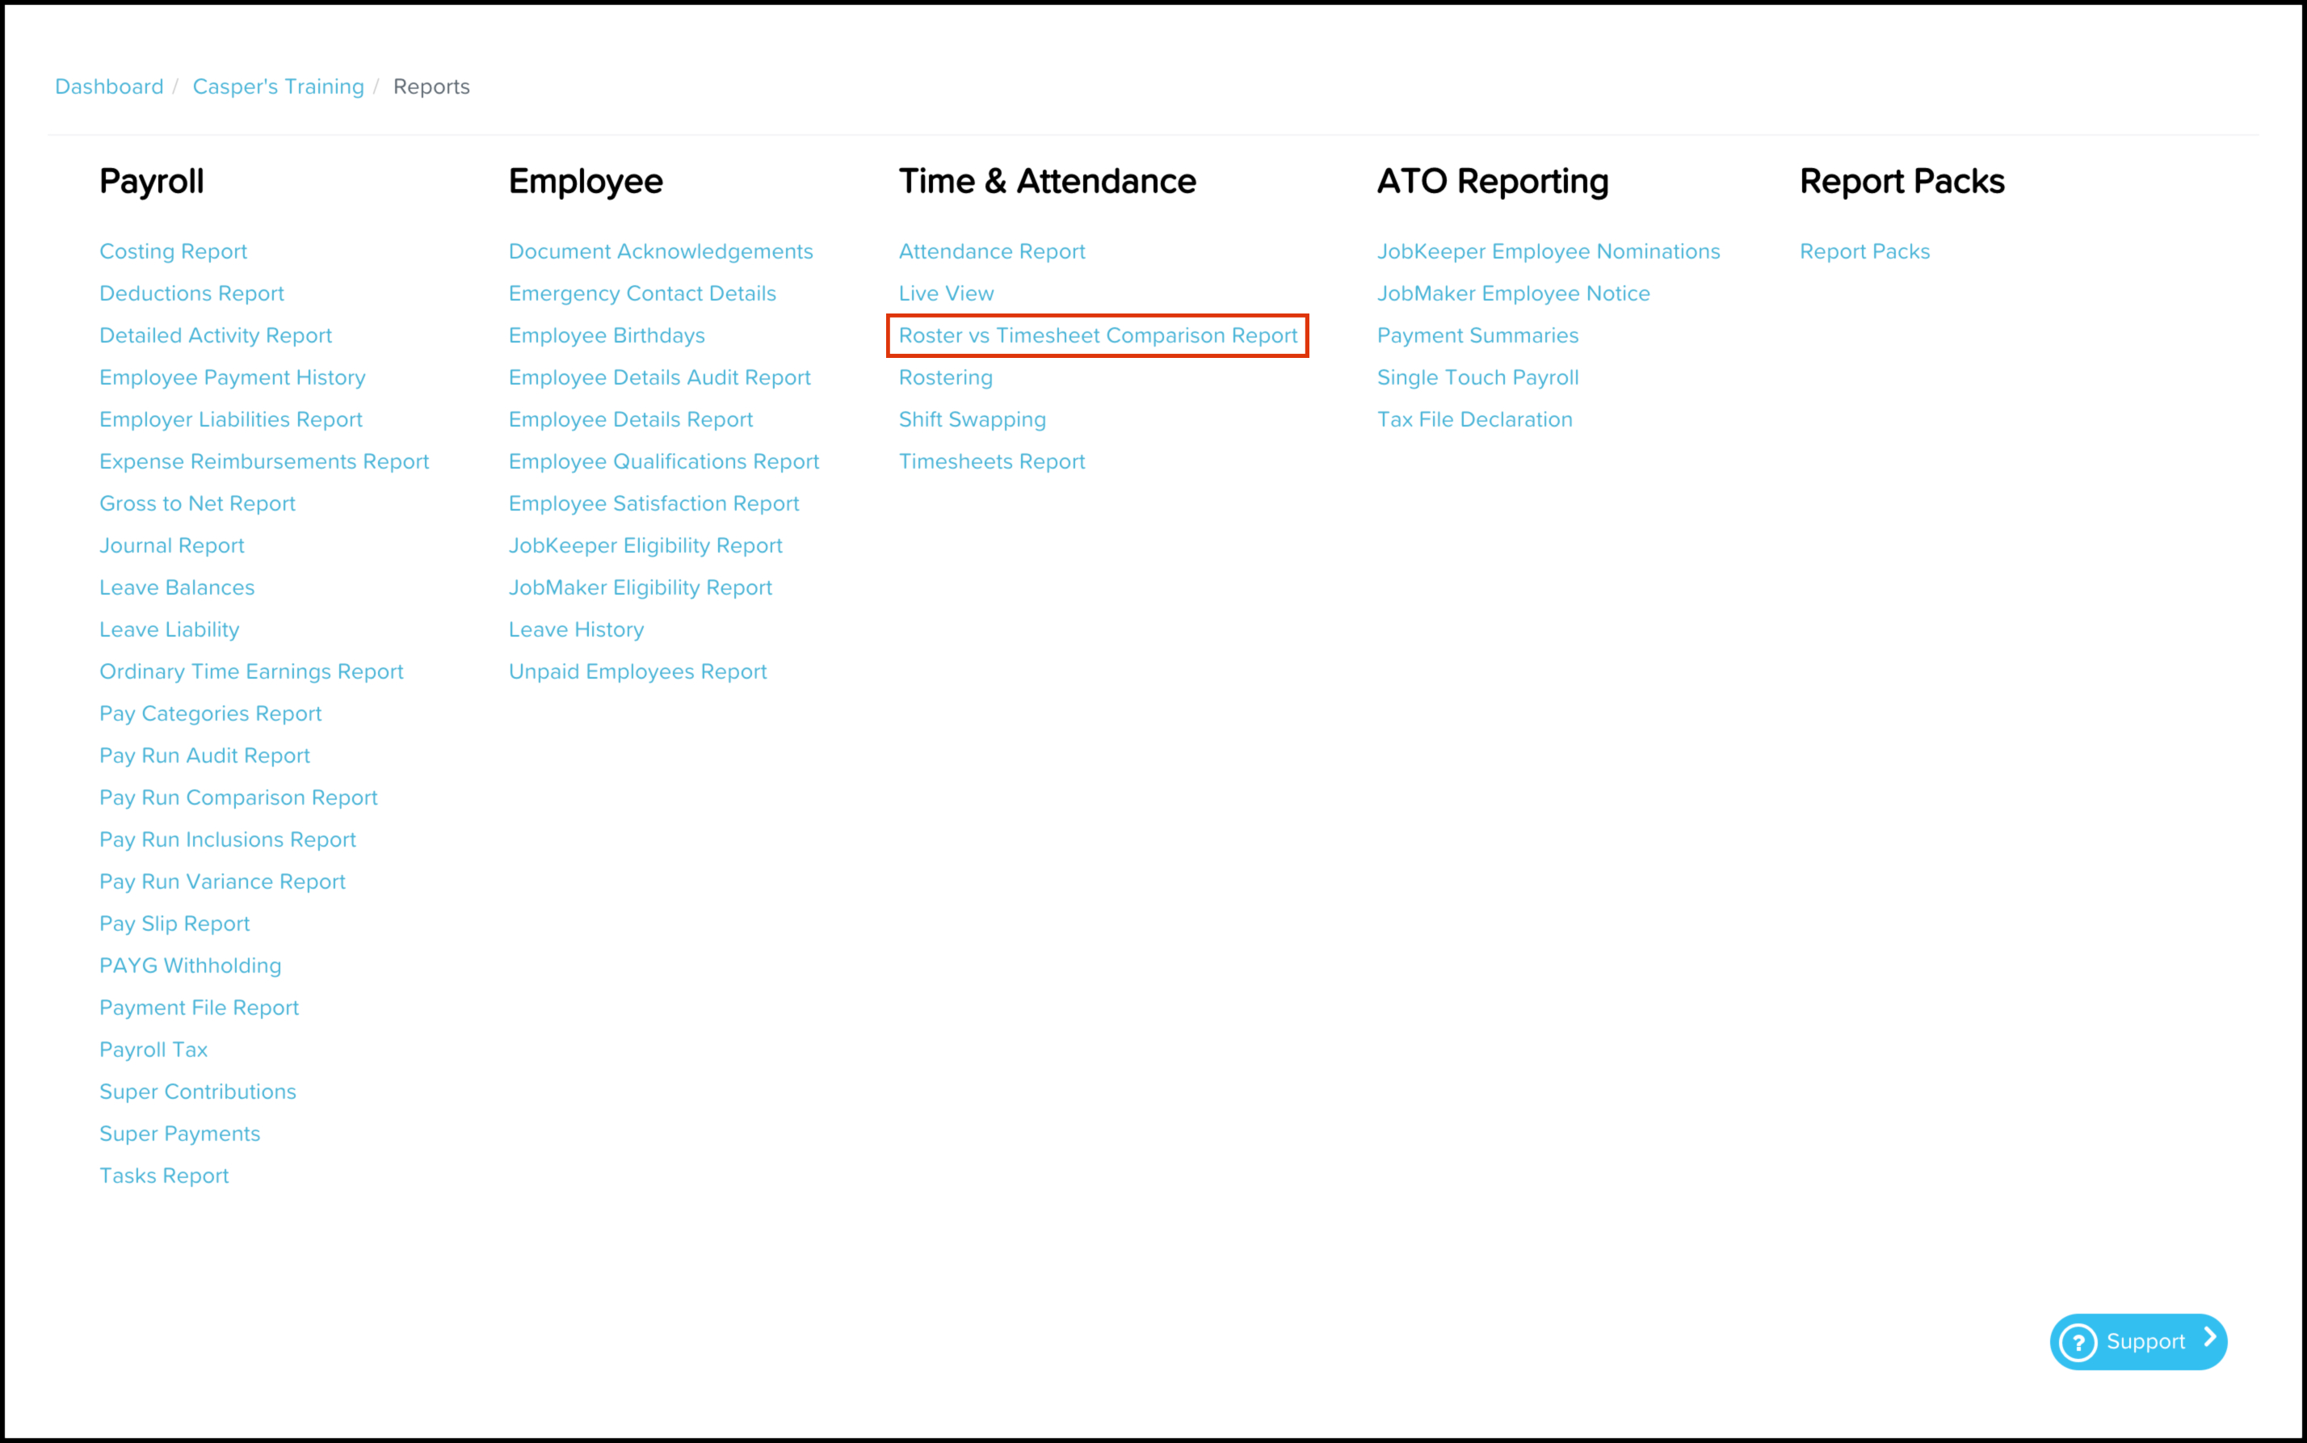Go to Dashboard breadcrumb link
Viewport: 2307px width, 1443px height.
coord(109,86)
